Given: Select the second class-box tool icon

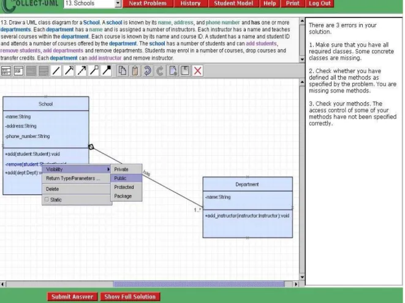Looking at the screenshot, I should click(18, 71).
